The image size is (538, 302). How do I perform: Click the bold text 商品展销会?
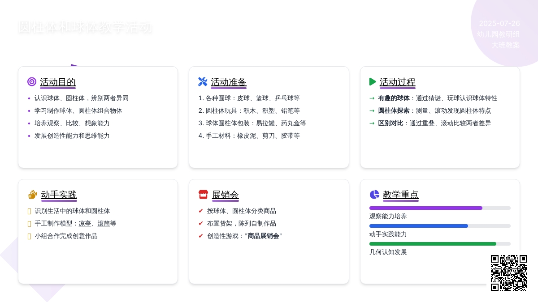(x=263, y=236)
